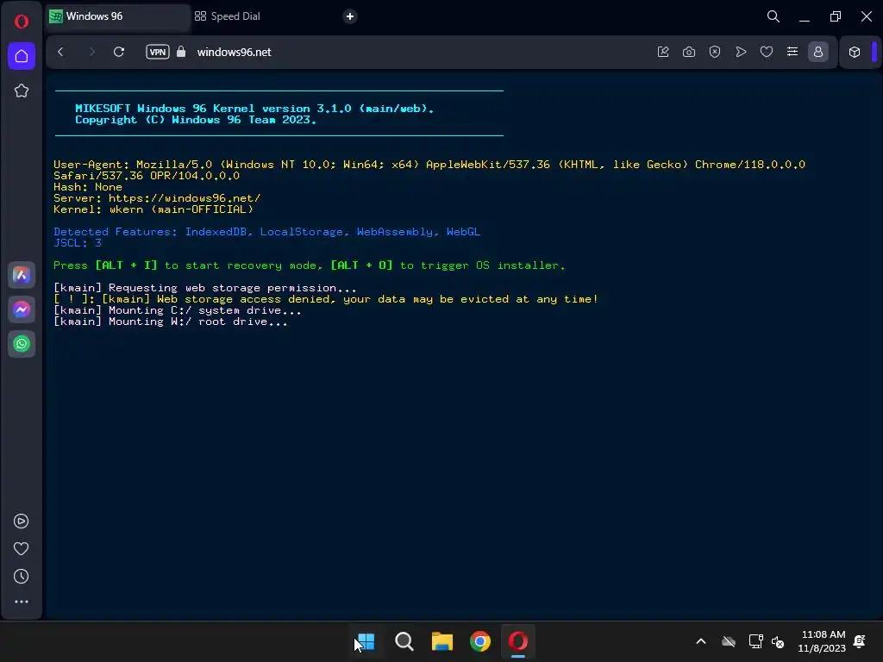This screenshot has width=883, height=662.
Task: Click 'Mounting C:/ system drive...' log line
Action: tap(178, 310)
